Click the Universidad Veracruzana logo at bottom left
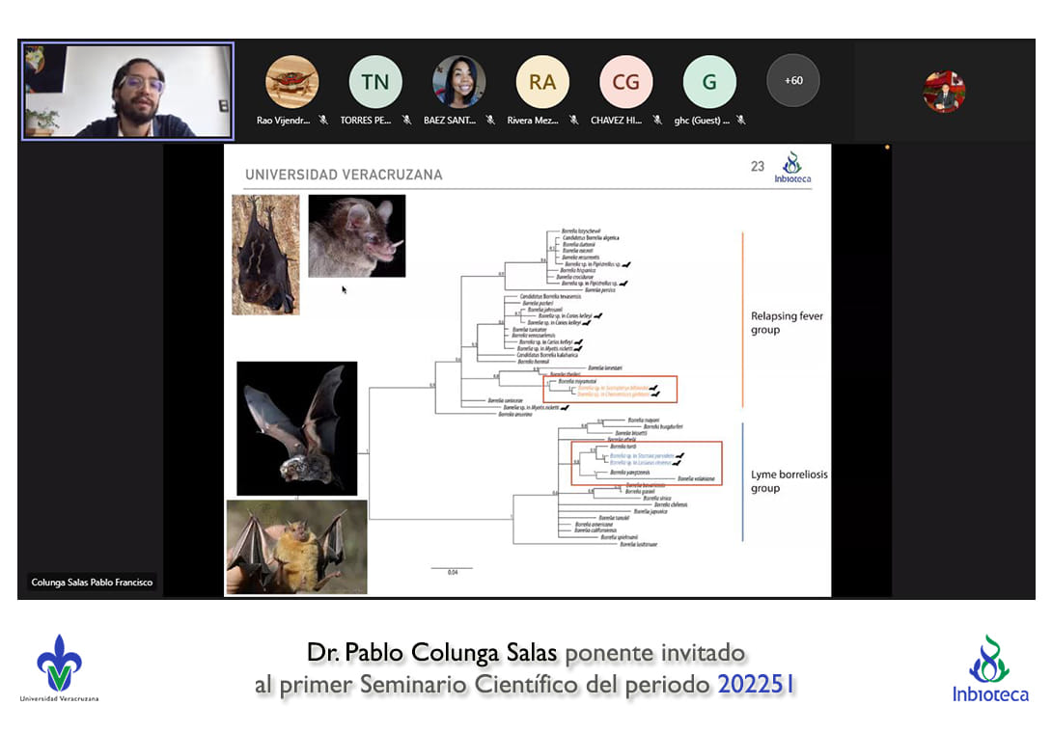Image resolution: width=1052 pixels, height=733 pixels. click(59, 667)
